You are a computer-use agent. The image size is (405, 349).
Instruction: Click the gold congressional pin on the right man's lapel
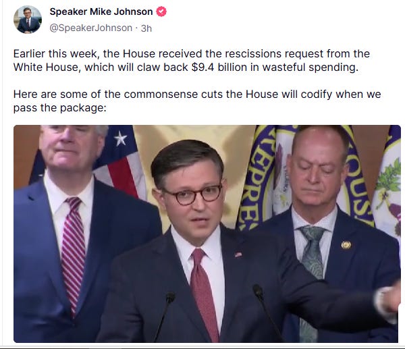point(346,244)
